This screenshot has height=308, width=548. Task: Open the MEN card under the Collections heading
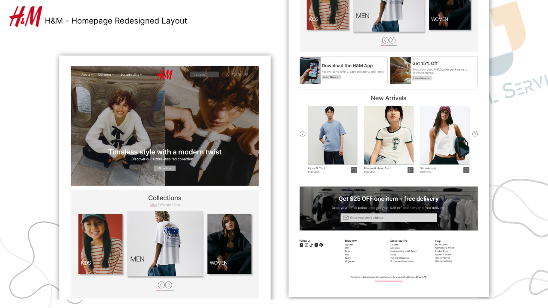[165, 243]
